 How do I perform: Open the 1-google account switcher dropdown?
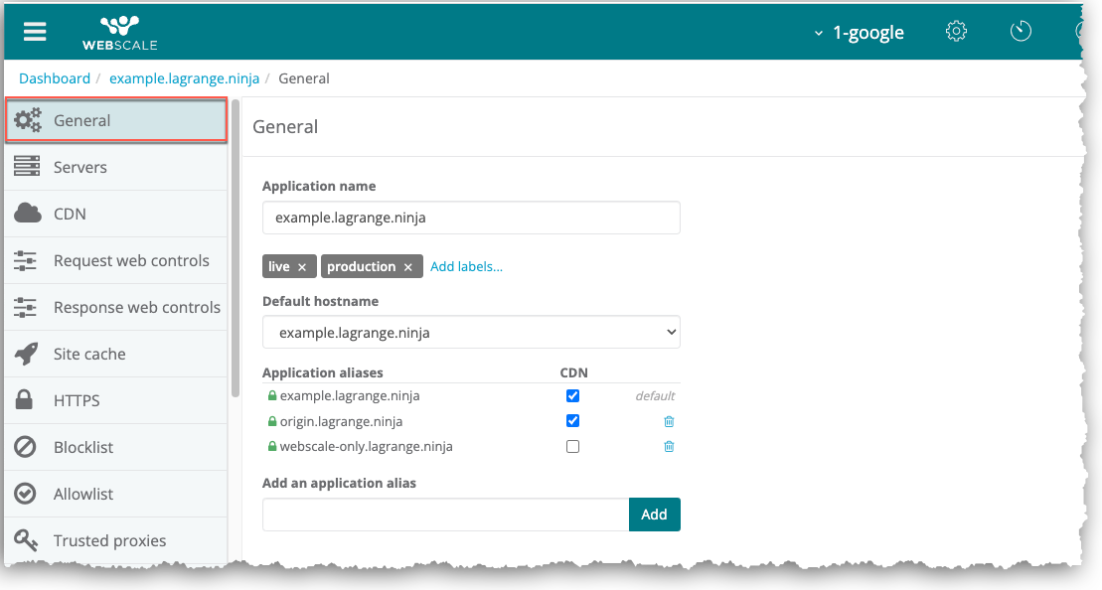point(860,33)
